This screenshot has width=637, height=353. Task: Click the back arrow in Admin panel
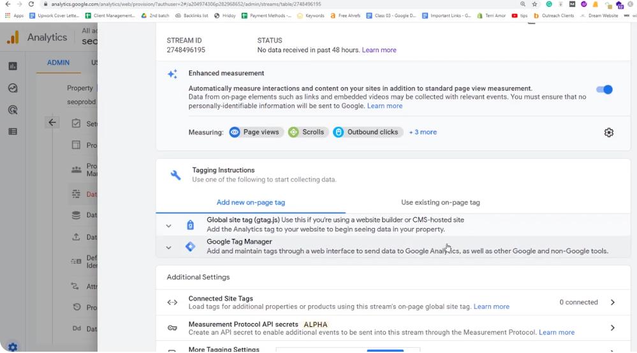tap(52, 123)
